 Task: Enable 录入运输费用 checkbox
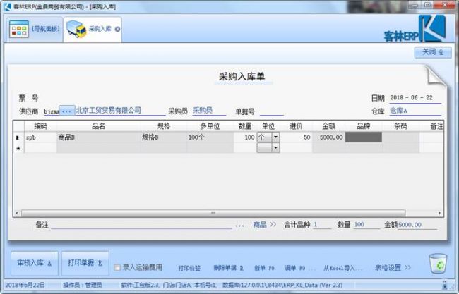pos(118,268)
